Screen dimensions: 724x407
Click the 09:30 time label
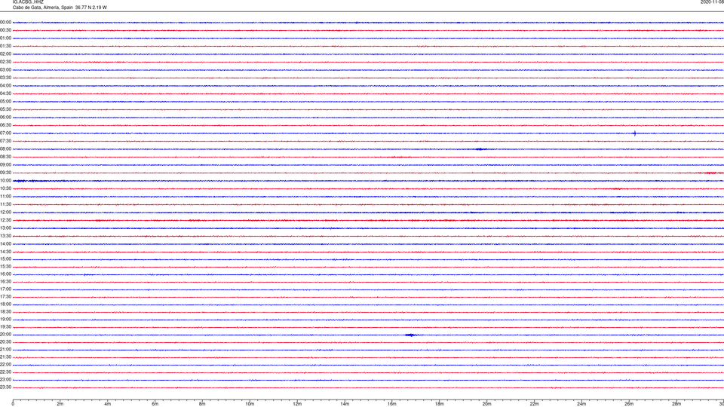click(5, 173)
